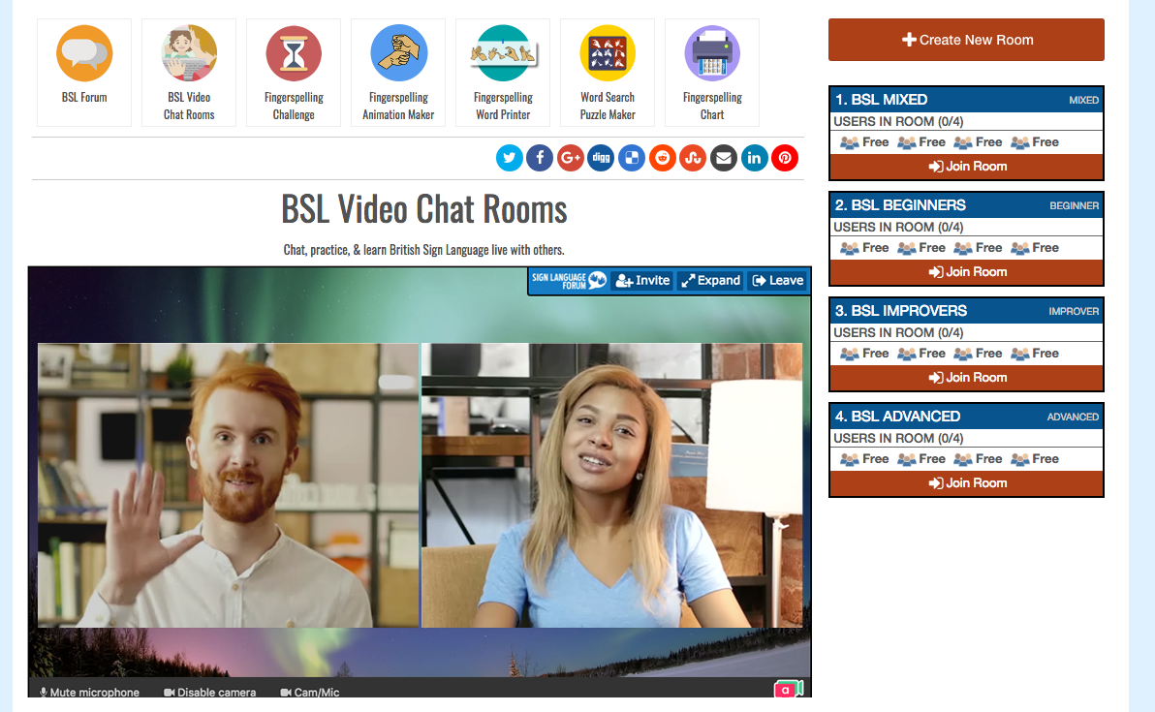Join the BSL Beginners room
This screenshot has width=1155, height=712.
[966, 272]
